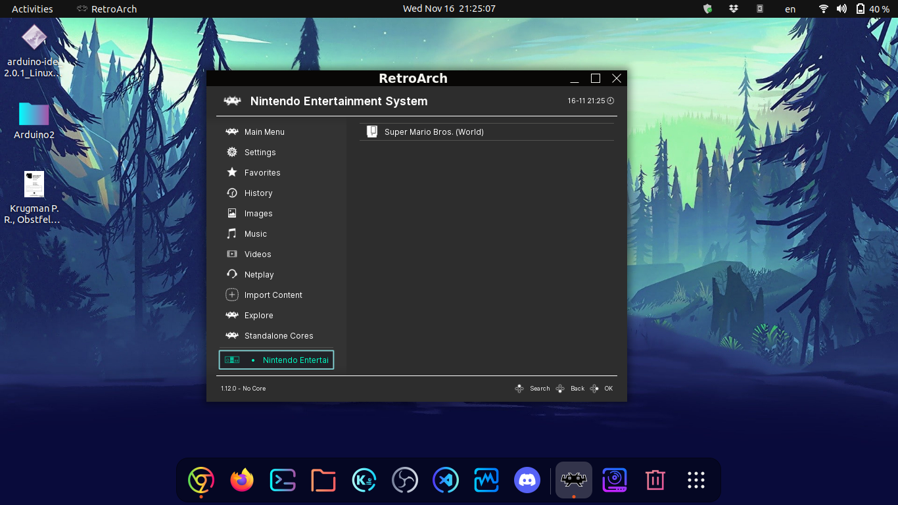The width and height of the screenshot is (898, 505).
Task: Click the Videos film icon
Action: (x=232, y=254)
